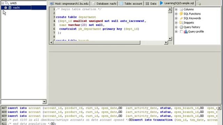This screenshot has width=223, height=125.
Task: Select the LearningSQLExample.sql query tab
Action: (x=177, y=3)
